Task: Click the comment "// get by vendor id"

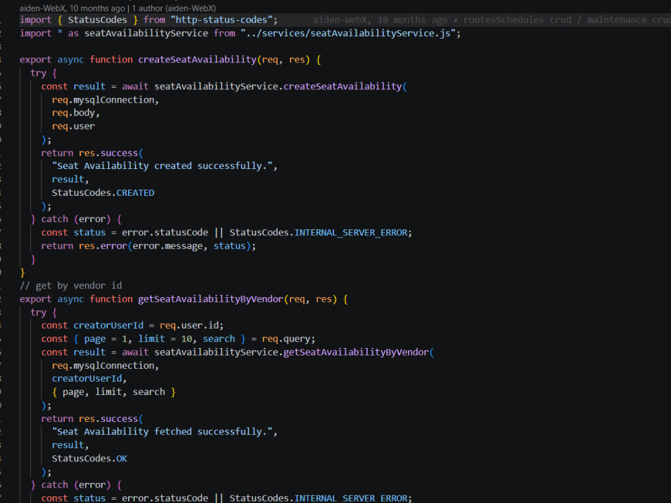Action: pyautogui.click(x=70, y=285)
